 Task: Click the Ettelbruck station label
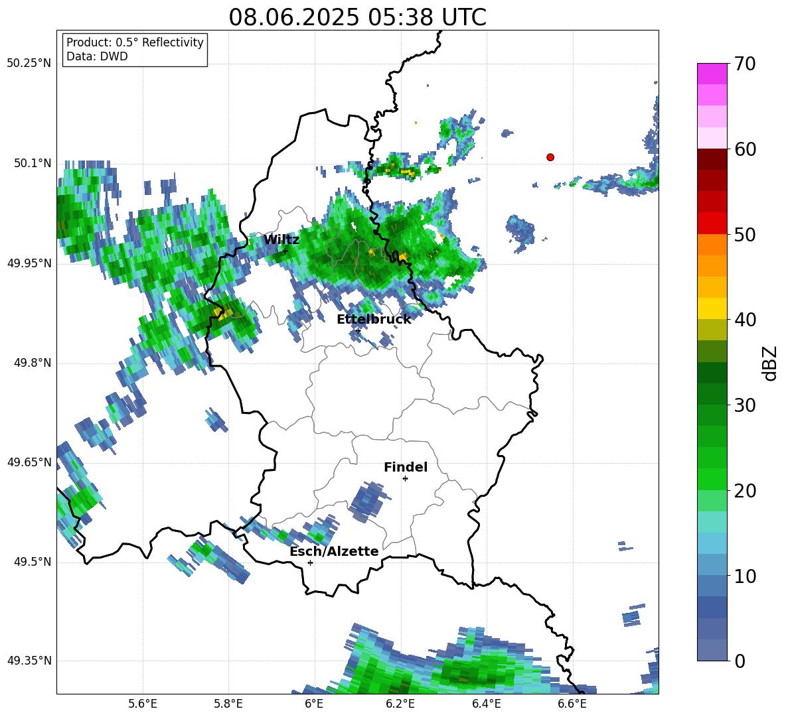(374, 320)
